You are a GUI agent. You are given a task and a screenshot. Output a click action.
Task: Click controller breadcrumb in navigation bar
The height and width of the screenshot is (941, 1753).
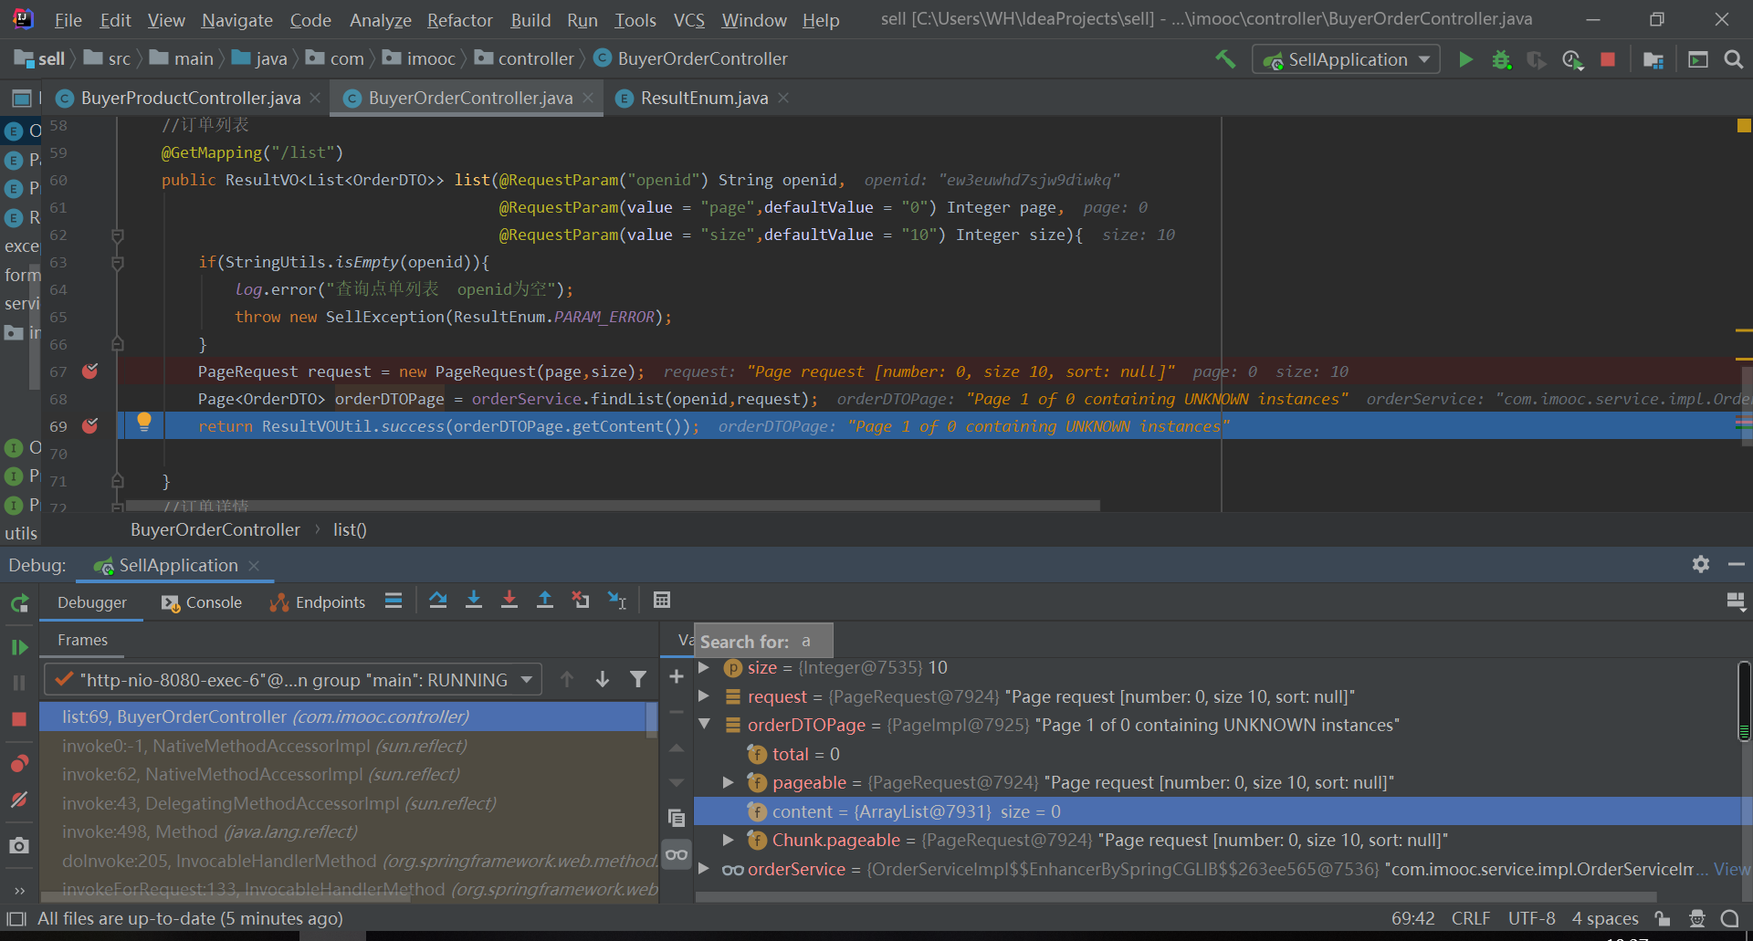525,58
